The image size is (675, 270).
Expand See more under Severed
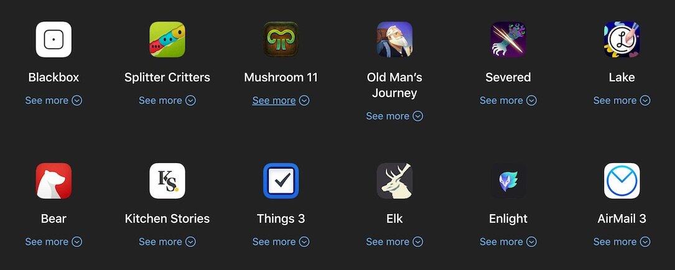click(x=508, y=100)
